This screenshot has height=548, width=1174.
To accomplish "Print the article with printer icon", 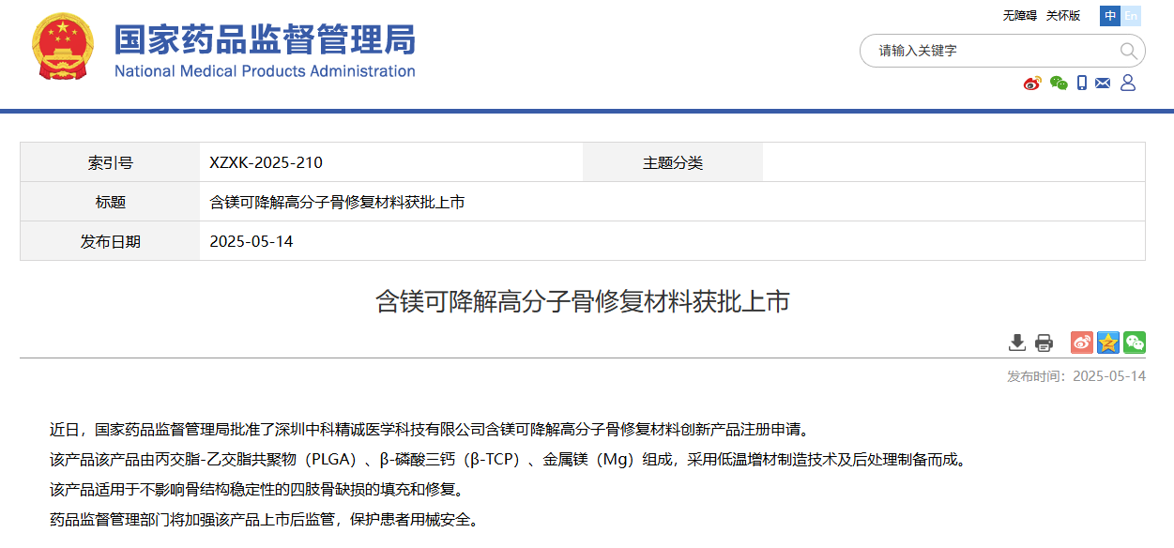I will [x=1044, y=342].
